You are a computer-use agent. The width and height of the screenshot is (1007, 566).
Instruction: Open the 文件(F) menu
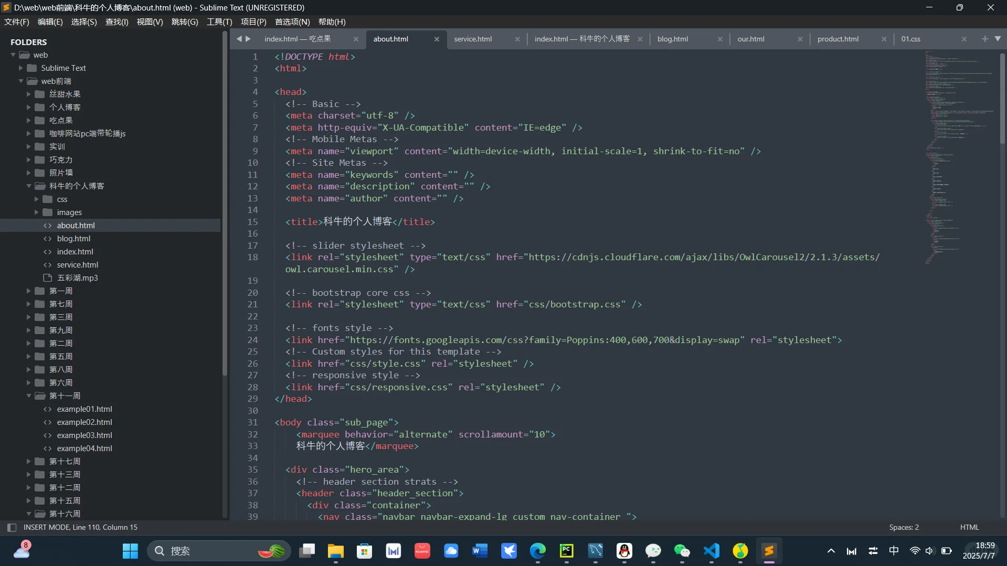click(17, 22)
